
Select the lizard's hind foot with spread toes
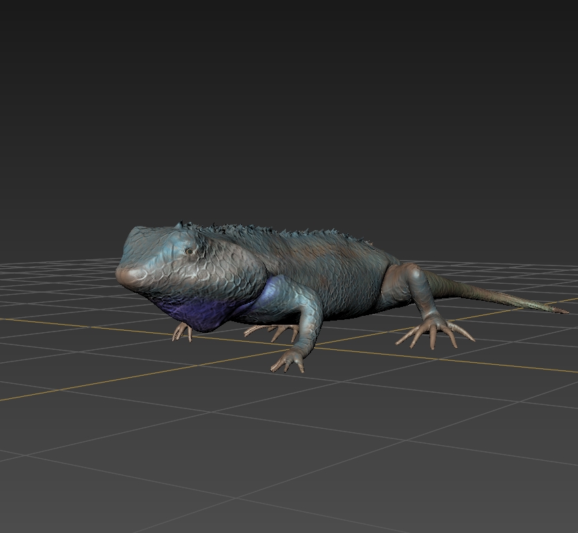click(435, 331)
